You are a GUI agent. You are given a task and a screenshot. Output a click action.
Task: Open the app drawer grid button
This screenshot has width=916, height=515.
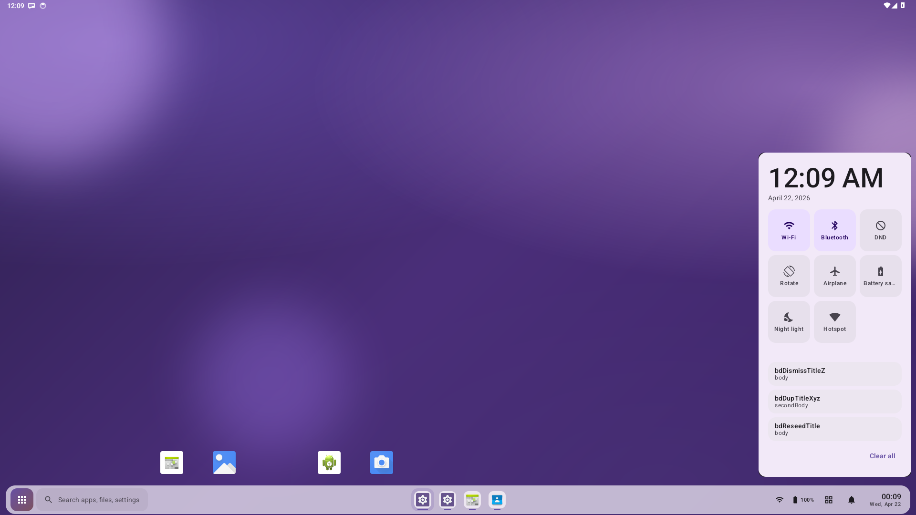point(22,500)
